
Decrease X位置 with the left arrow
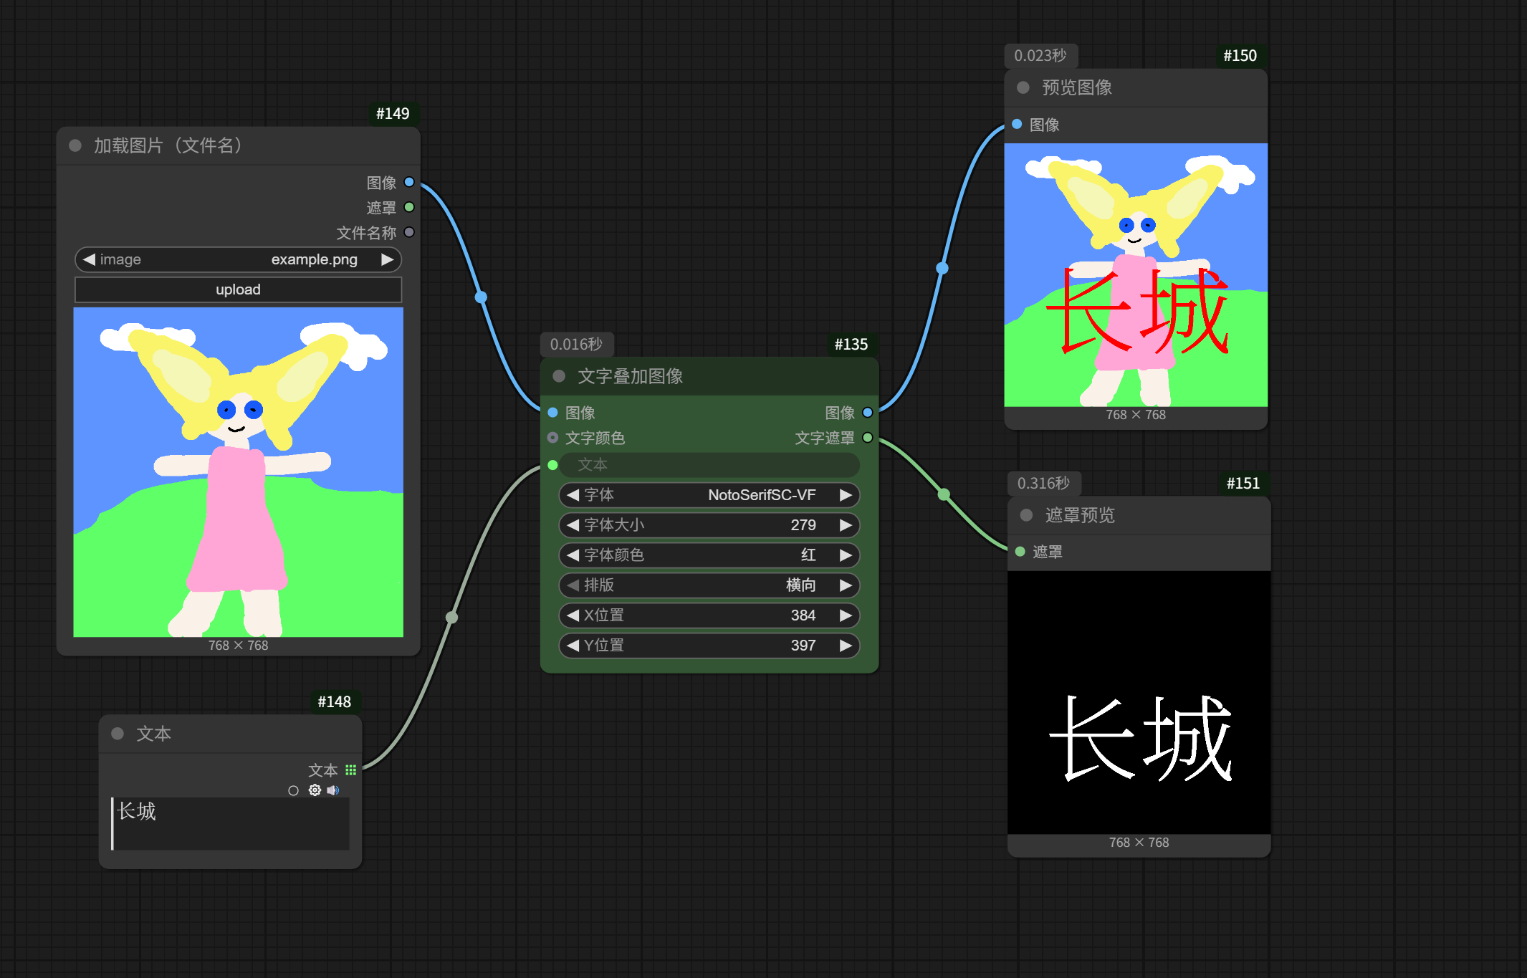pos(573,615)
